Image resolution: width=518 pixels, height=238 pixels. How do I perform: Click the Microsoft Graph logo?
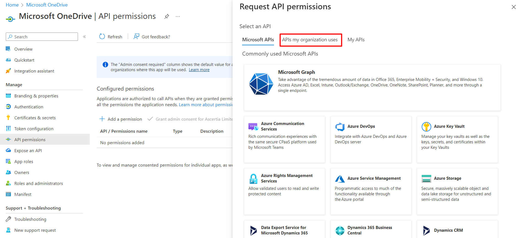tap(261, 84)
